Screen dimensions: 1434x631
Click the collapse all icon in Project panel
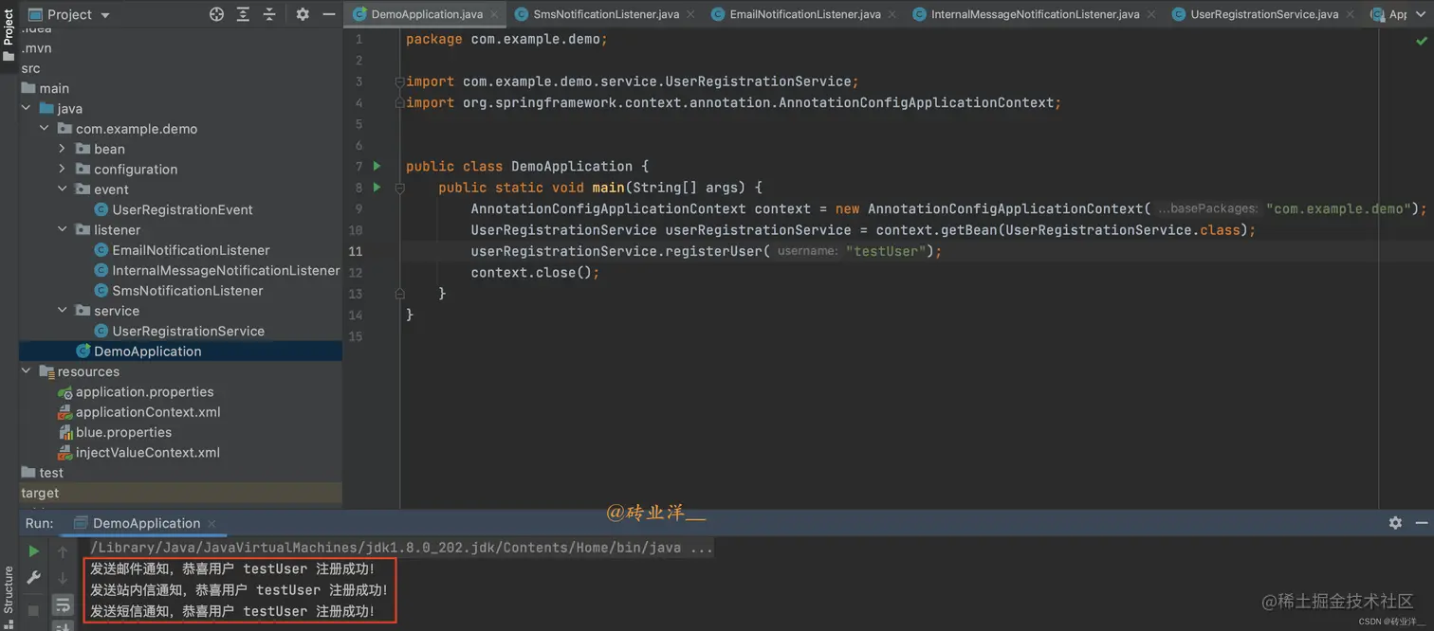(x=269, y=14)
